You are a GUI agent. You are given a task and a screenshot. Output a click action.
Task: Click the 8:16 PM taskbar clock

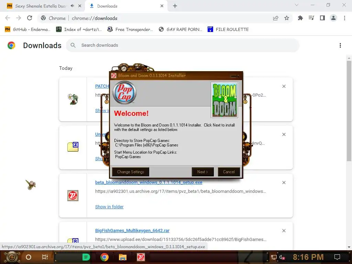pos(308,257)
